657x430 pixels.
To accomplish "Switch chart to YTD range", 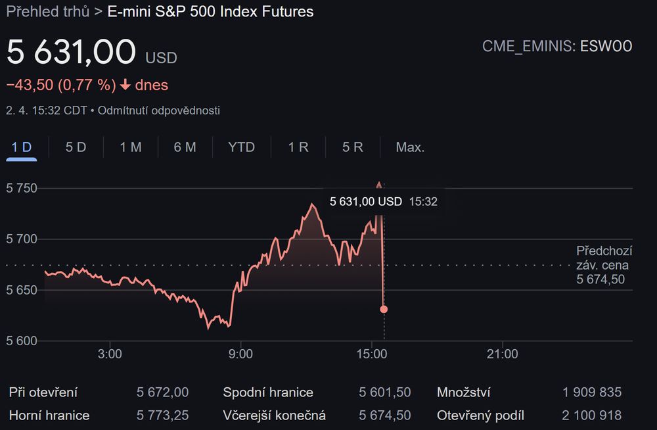I will [x=241, y=147].
